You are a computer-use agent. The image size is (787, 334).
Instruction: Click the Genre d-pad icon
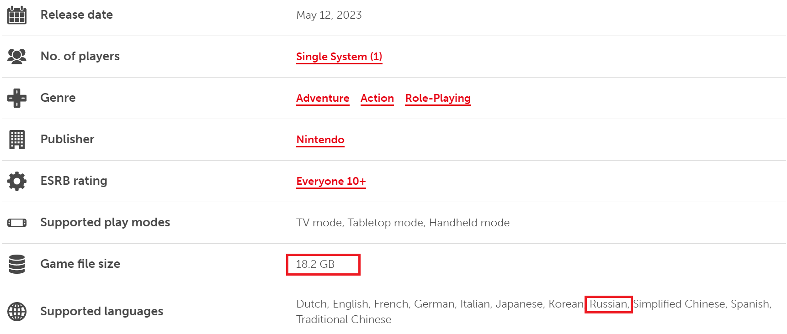coord(17,98)
